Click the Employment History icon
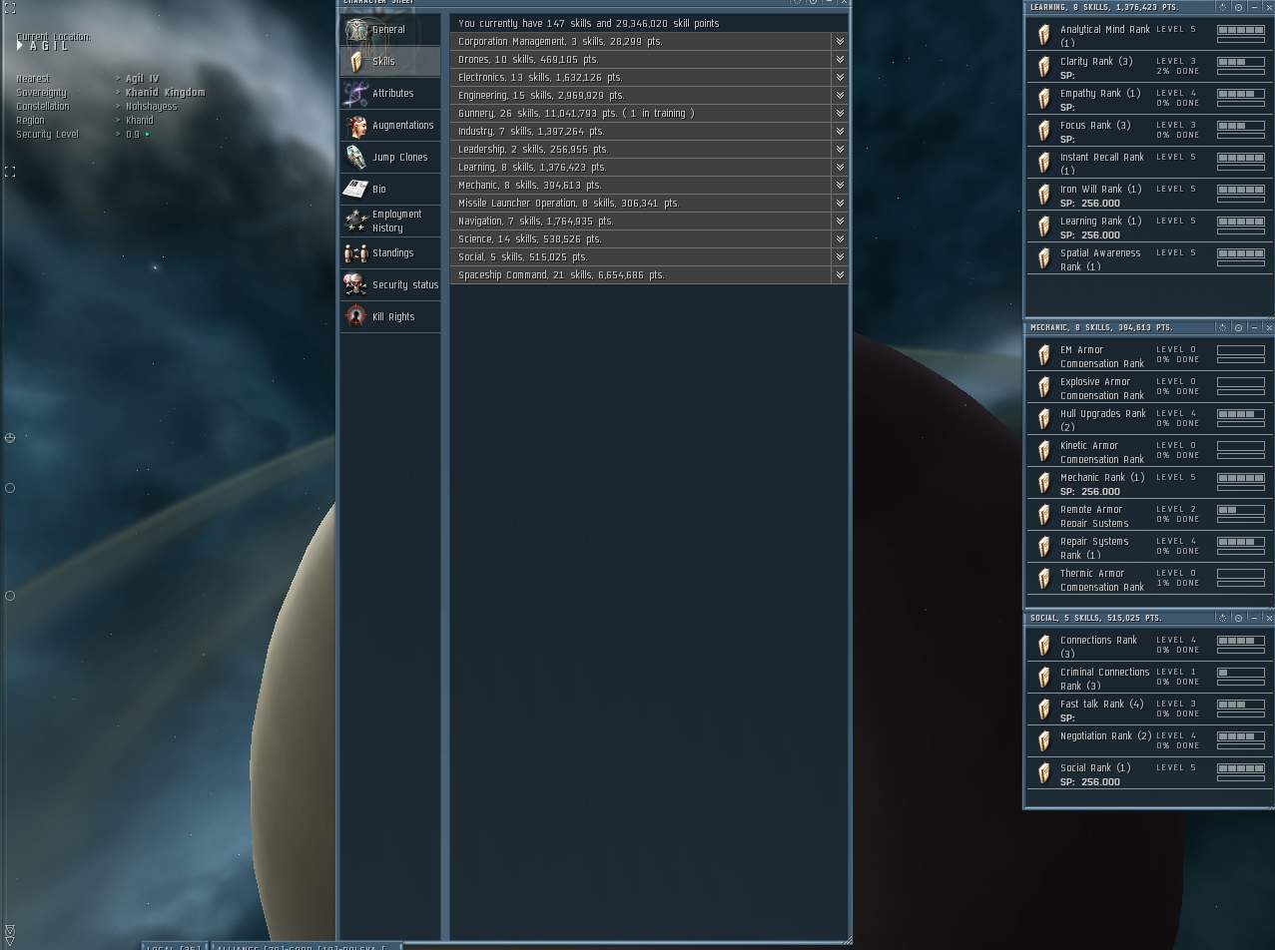Screen dimensions: 1275x950 click(355, 221)
